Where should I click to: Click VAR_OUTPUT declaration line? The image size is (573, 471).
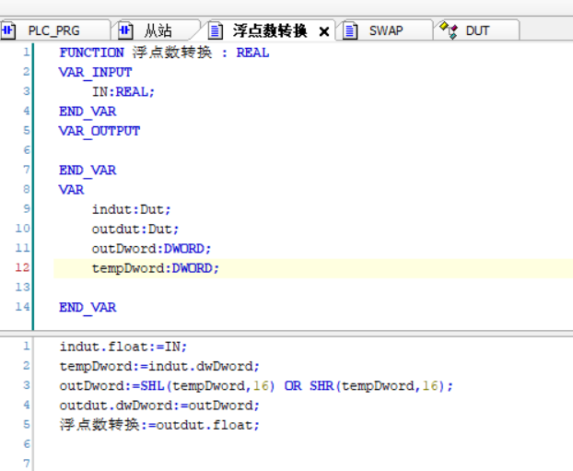tap(99, 131)
